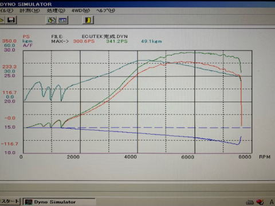Open the 処理(D) menu

pos(56,10)
